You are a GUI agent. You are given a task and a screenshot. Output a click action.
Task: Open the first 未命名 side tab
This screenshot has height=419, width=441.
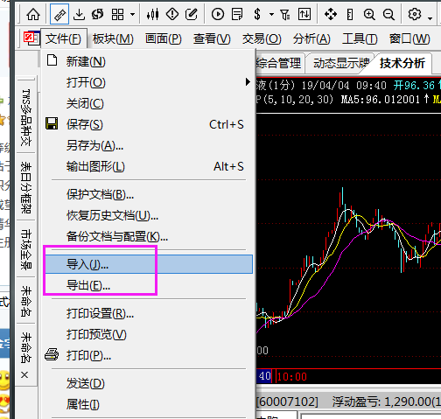[x=26, y=301]
